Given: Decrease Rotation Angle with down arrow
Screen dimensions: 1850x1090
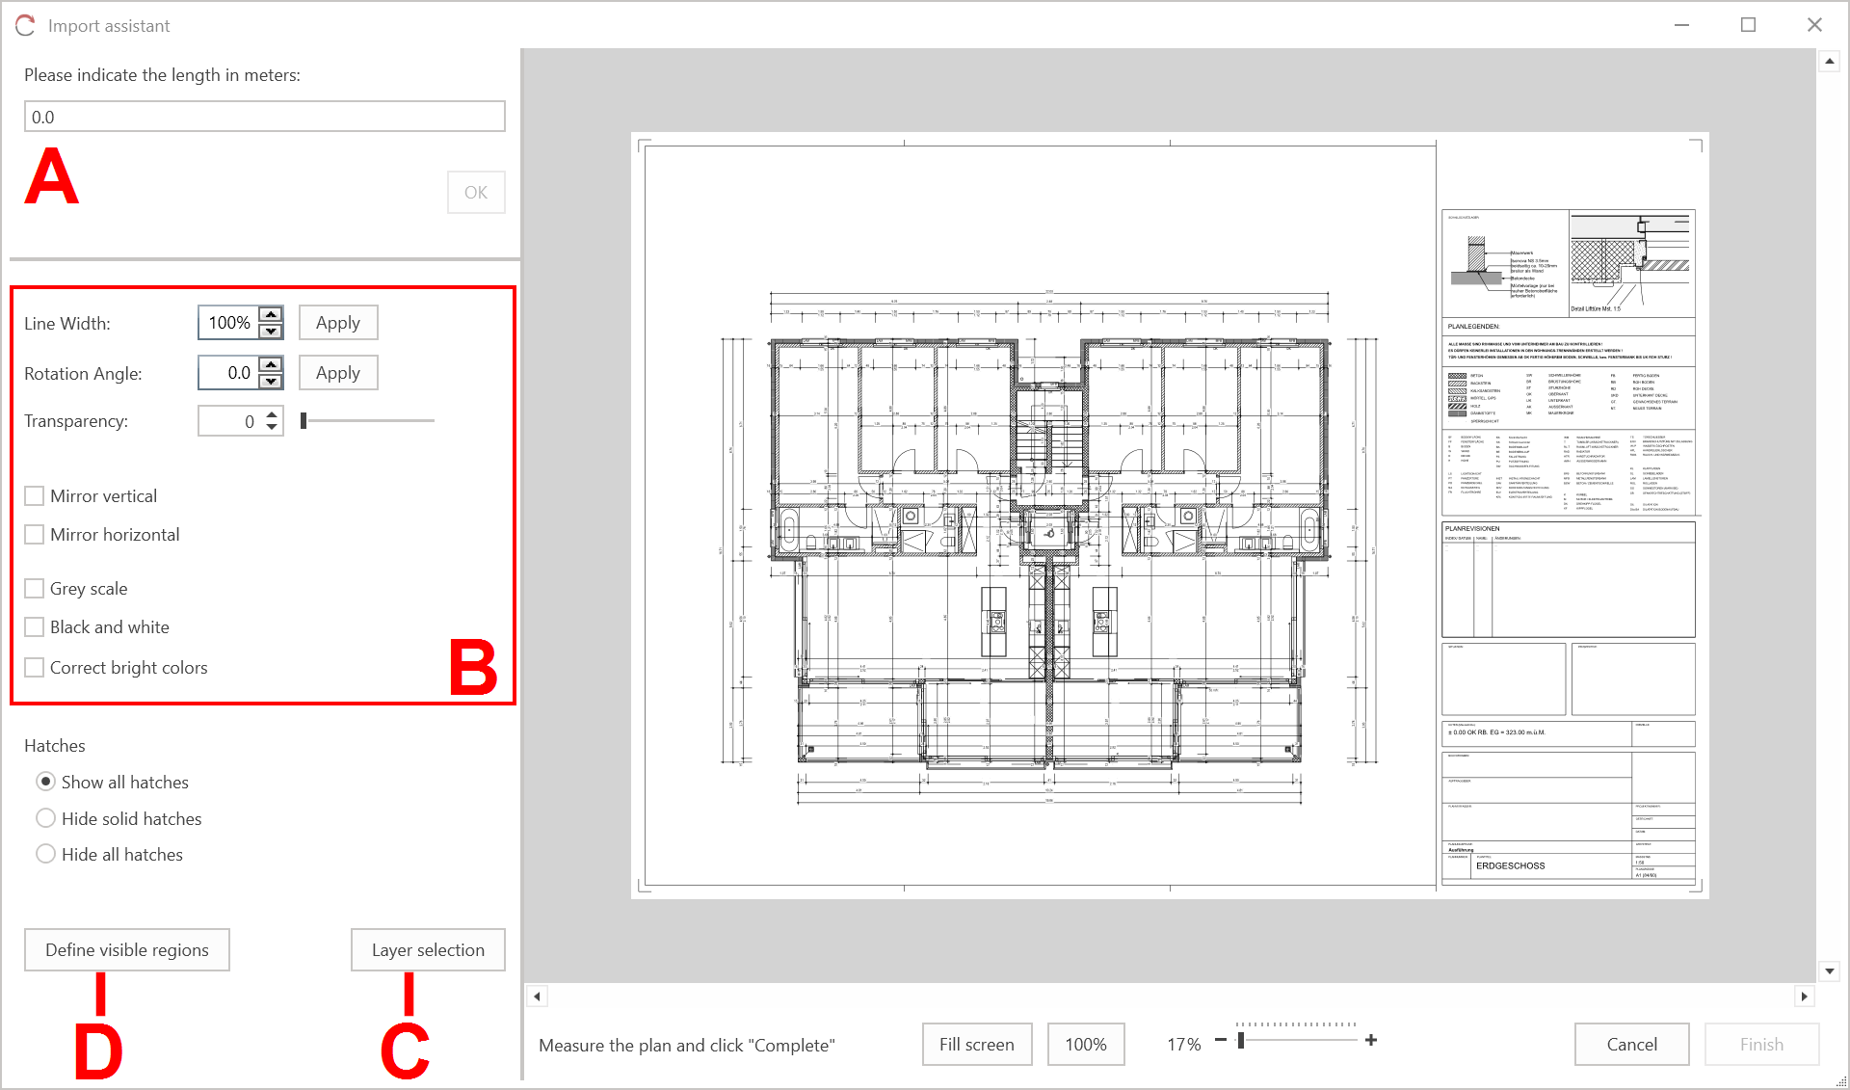Looking at the screenshot, I should [272, 382].
